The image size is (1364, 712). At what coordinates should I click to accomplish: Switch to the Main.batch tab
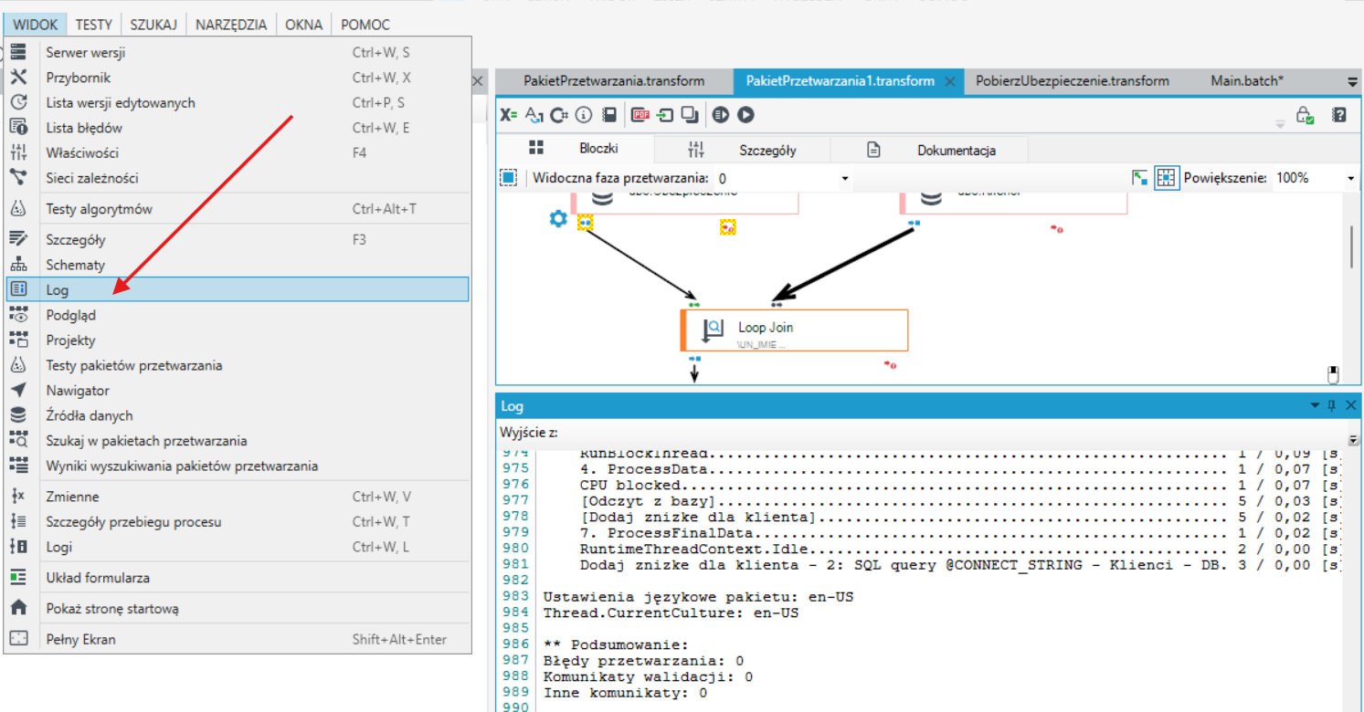click(x=1247, y=80)
